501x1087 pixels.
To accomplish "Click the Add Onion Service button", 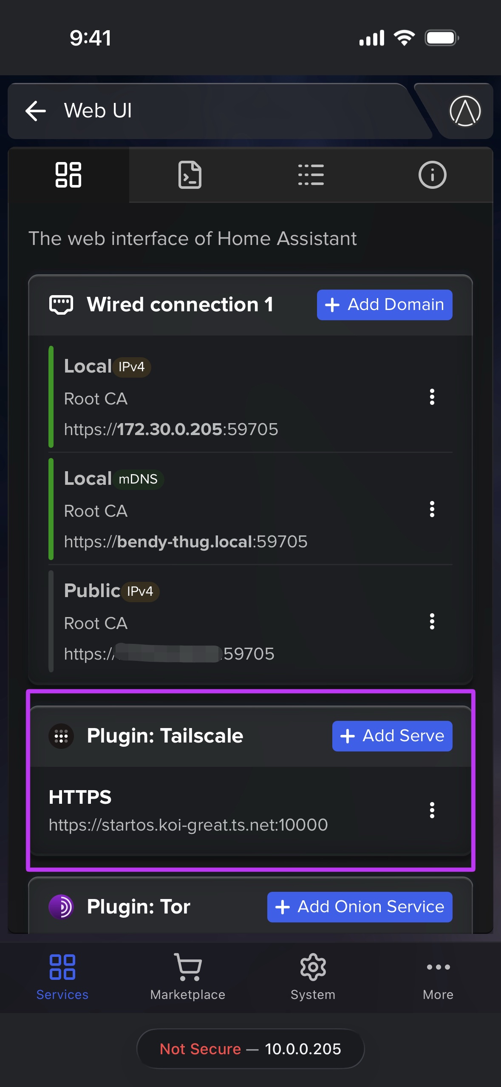I will point(359,907).
